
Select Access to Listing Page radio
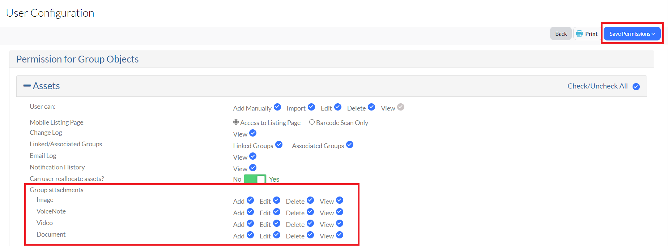point(236,122)
